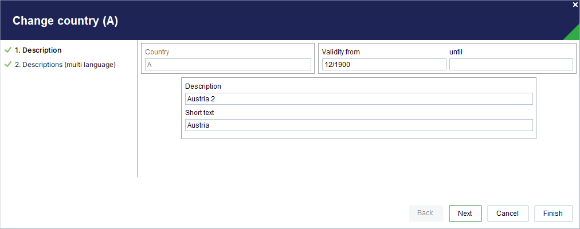Image resolution: width=580 pixels, height=229 pixels.
Task: Cancel the country change
Action: [x=507, y=214]
